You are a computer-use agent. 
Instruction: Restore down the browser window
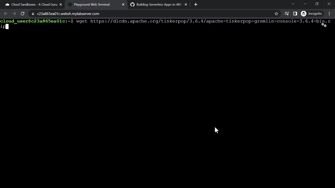[x=317, y=4]
